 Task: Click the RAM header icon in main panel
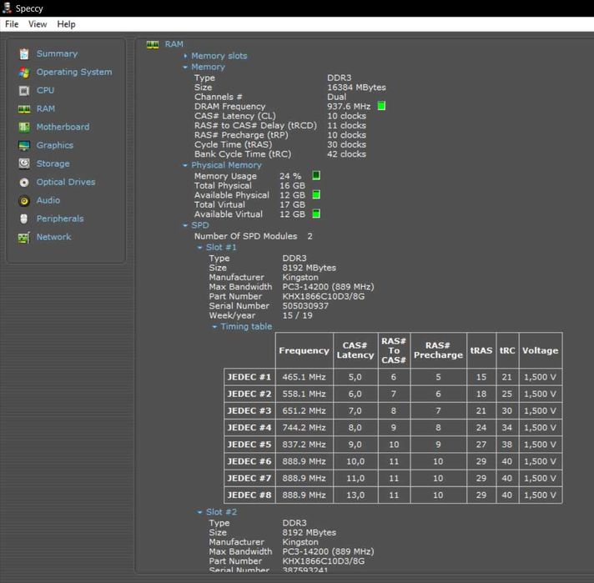pyautogui.click(x=153, y=45)
